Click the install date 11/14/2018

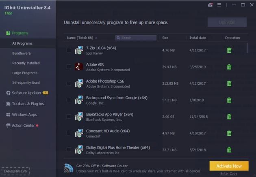point(199,117)
